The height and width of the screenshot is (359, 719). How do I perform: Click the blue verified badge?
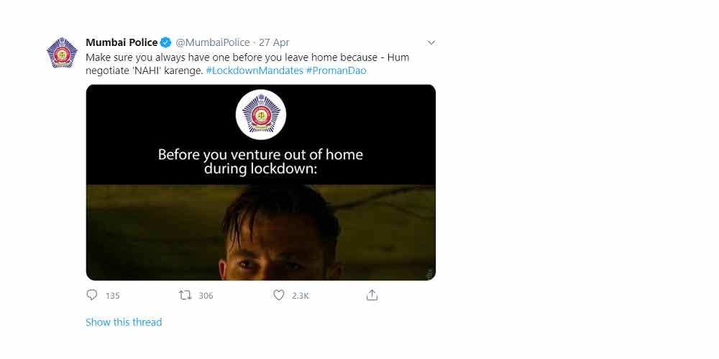[165, 42]
